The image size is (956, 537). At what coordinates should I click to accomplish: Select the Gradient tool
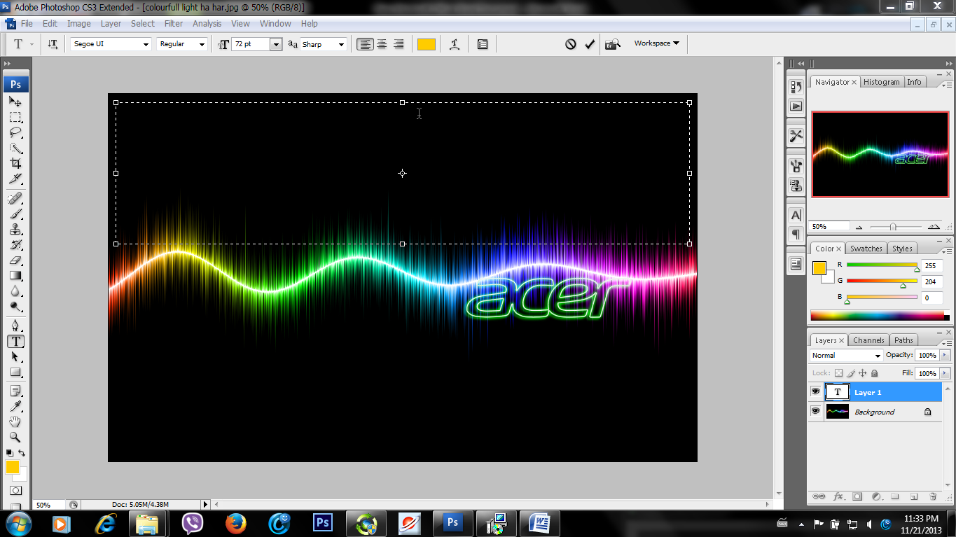pyautogui.click(x=15, y=276)
